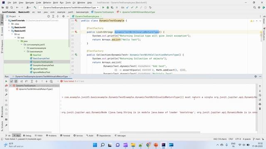The height and width of the screenshot is (149, 266).
Task: Open the Services tool window tab
Action: click(x=78, y=136)
